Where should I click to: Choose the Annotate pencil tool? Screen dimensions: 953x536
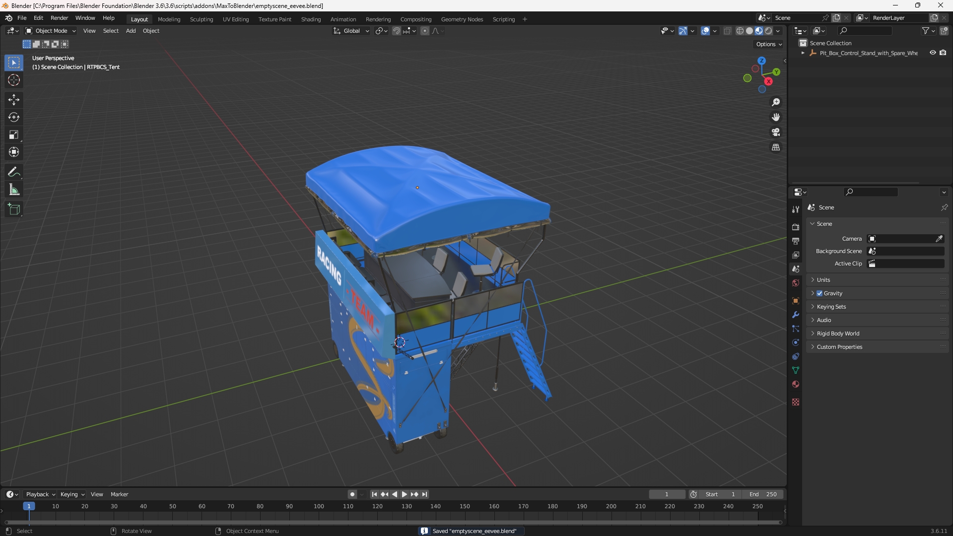tap(14, 172)
